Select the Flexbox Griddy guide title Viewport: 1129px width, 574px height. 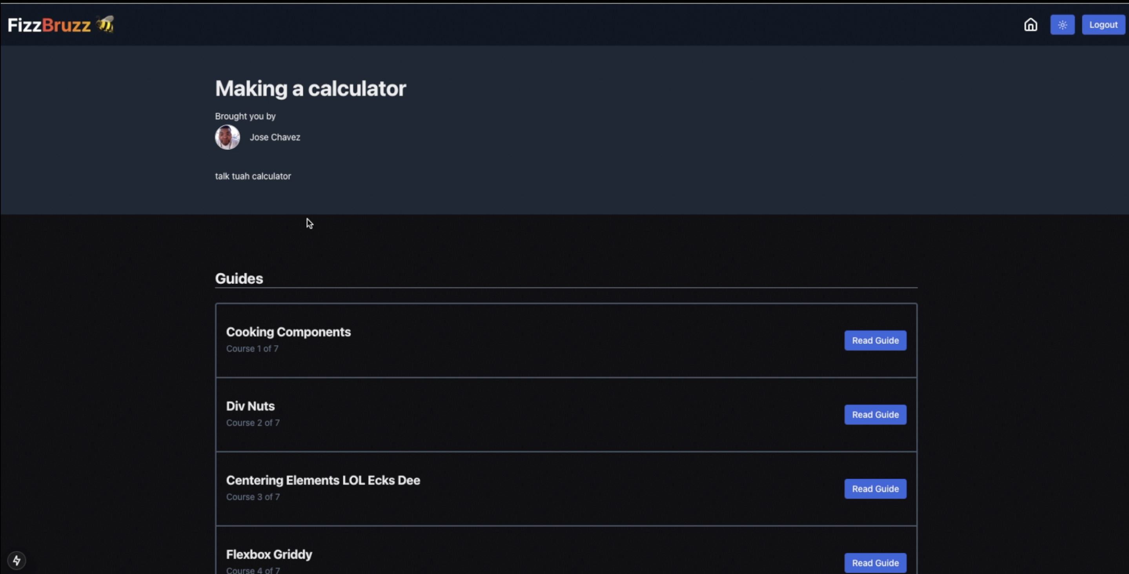(269, 554)
